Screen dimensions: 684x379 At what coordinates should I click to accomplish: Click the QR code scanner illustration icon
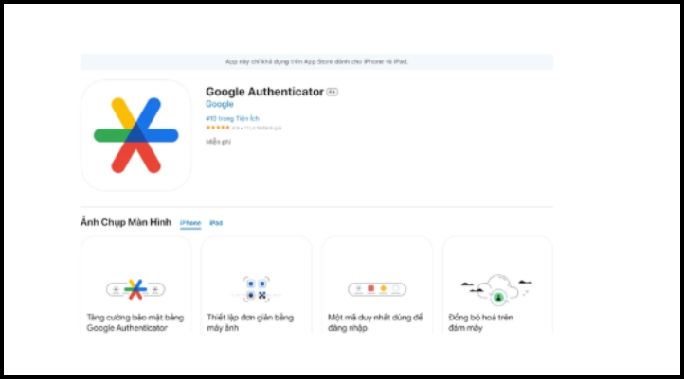(257, 289)
